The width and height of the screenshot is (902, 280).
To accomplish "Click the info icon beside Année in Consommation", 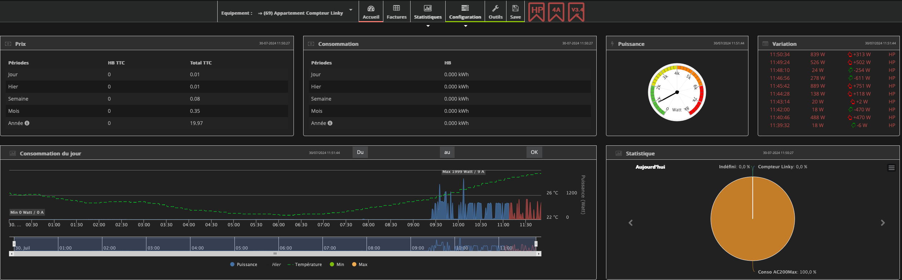I will [x=330, y=123].
